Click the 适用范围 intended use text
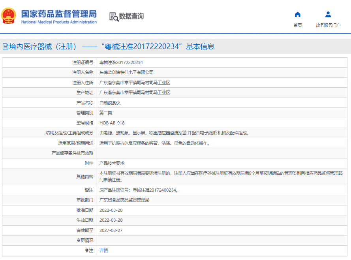 (154, 143)
